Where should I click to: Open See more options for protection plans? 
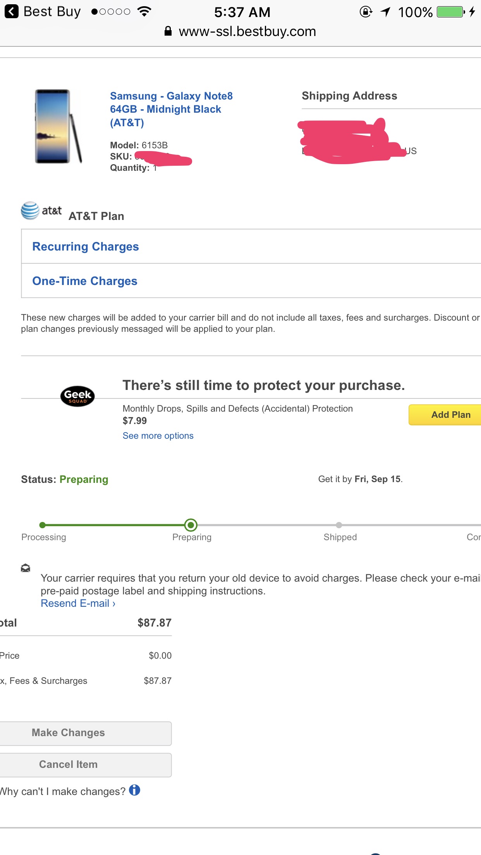(x=158, y=436)
